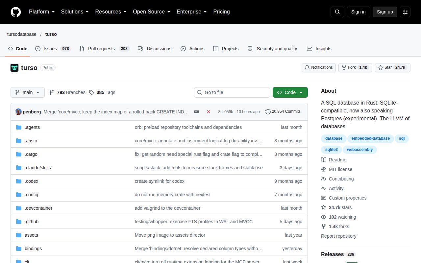Click the sql topic tag
Image resolution: width=421 pixels, height=263 pixels.
click(402, 138)
